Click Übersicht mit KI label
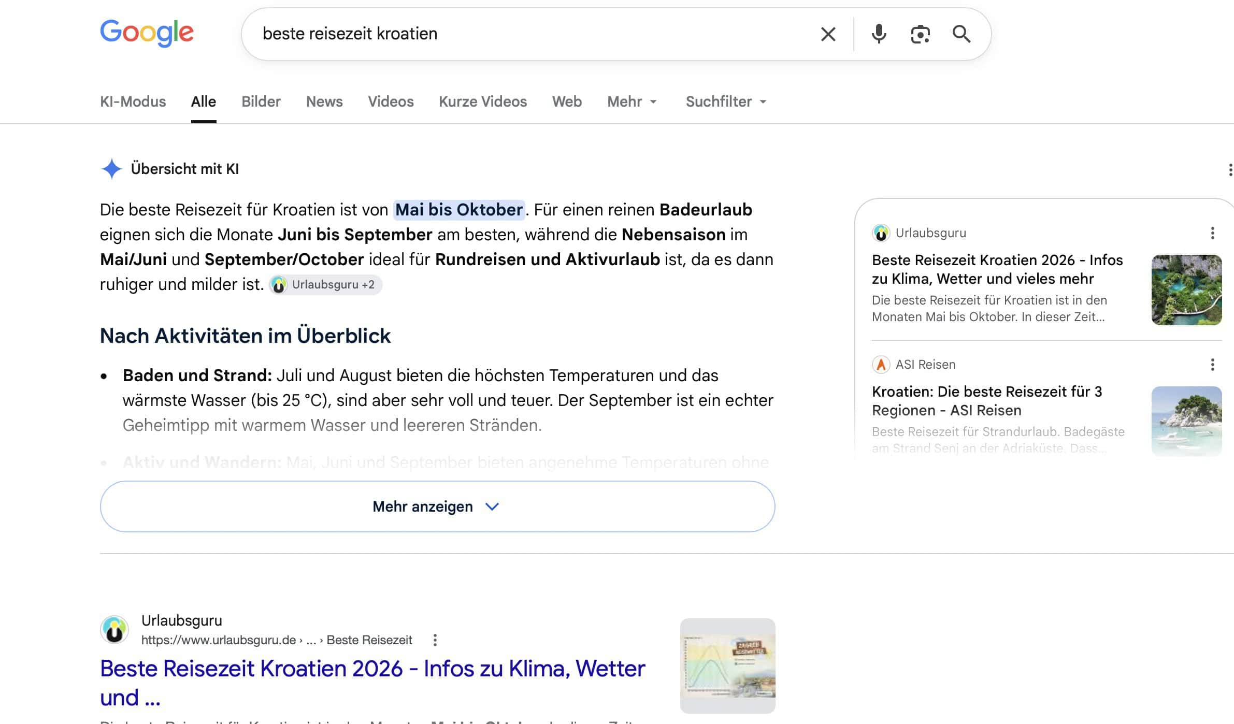The height and width of the screenshot is (724, 1234). (185, 169)
